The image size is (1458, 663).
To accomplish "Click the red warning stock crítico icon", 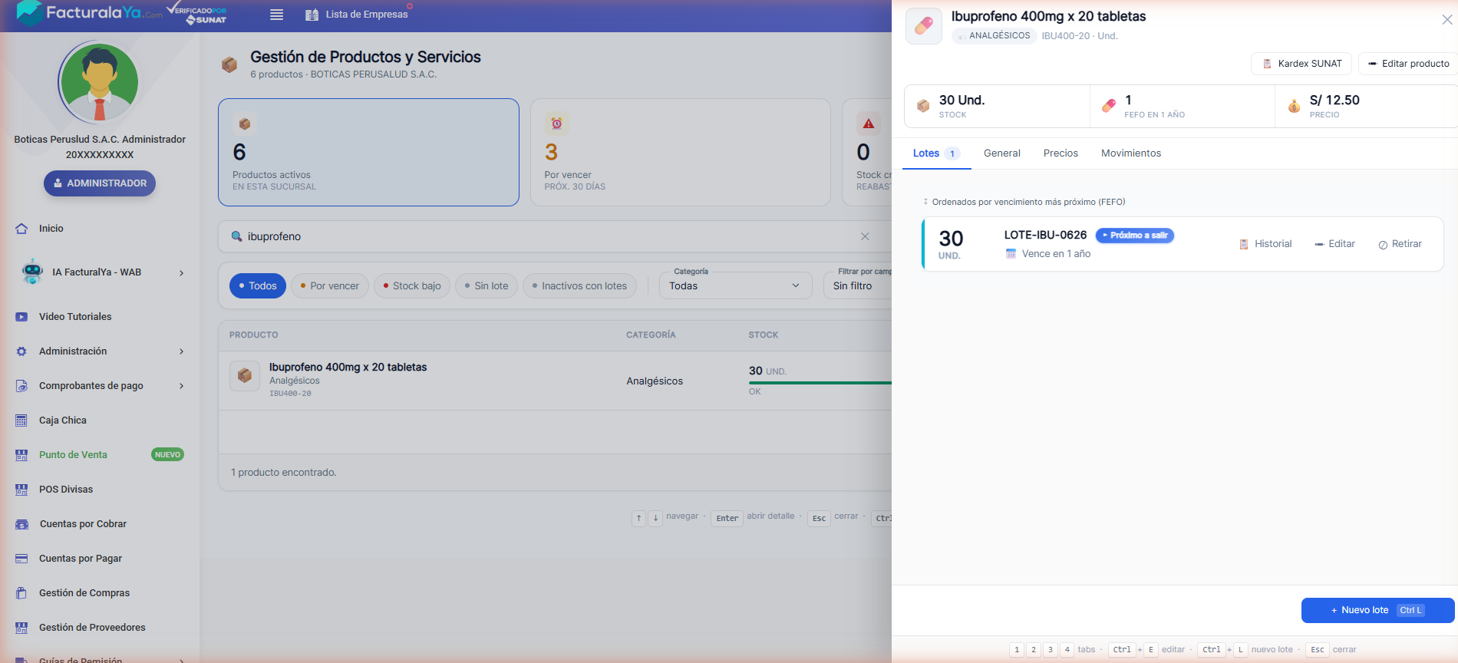I will coord(868,124).
